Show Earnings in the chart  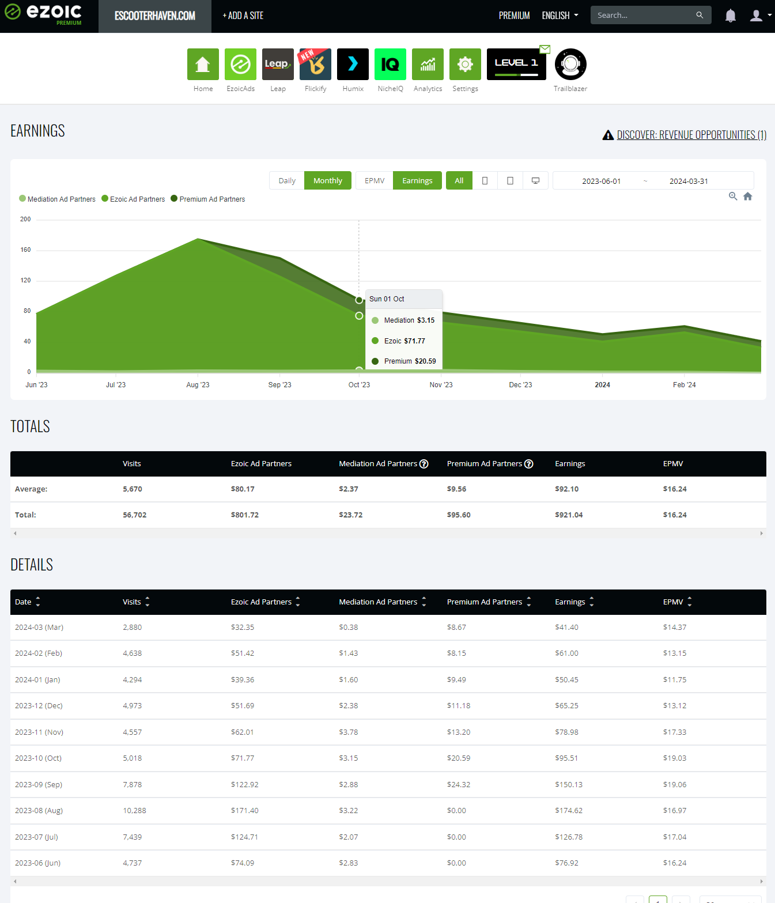click(417, 180)
